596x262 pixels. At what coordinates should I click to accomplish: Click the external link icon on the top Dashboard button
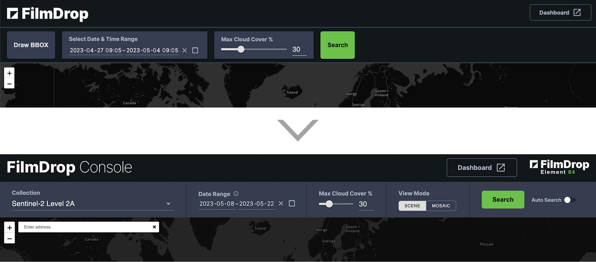point(577,12)
